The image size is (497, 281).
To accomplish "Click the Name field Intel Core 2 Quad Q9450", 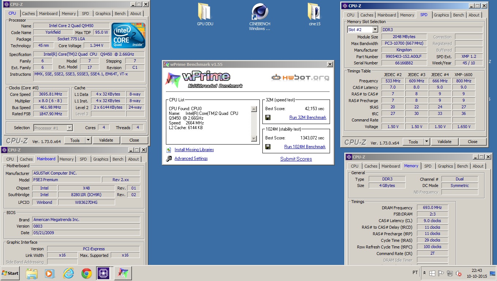I will coord(71,26).
